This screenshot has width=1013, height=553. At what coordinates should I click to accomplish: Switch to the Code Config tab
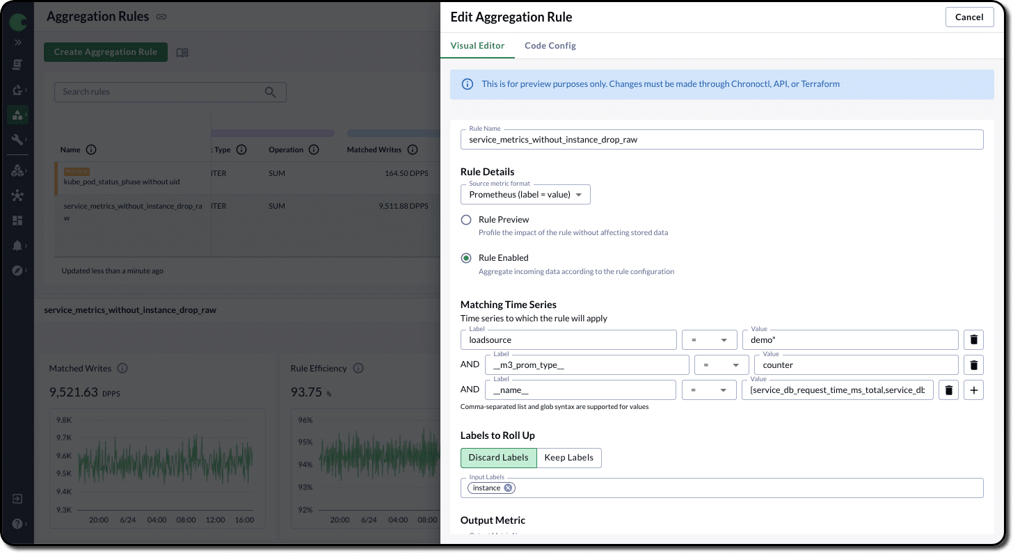pos(550,46)
